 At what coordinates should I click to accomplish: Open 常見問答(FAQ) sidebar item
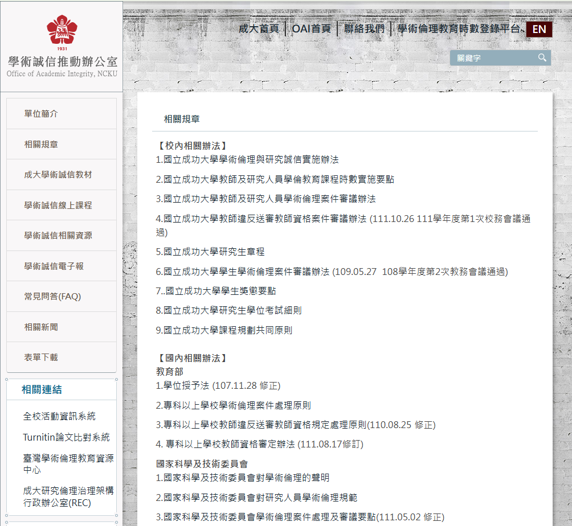tap(52, 297)
